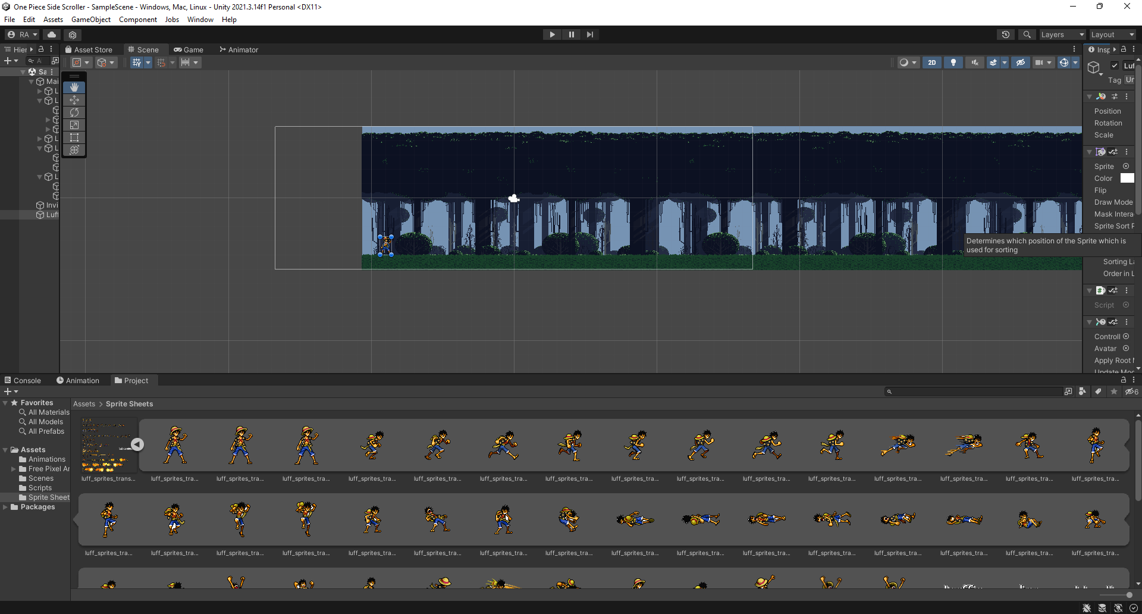Image resolution: width=1142 pixels, height=614 pixels.
Task: Switch to the Animation tab
Action: click(x=78, y=380)
